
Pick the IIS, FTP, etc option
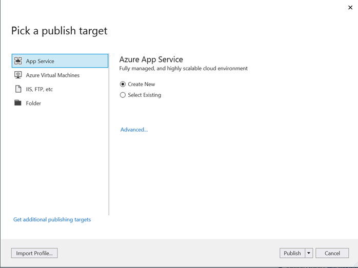pos(39,89)
